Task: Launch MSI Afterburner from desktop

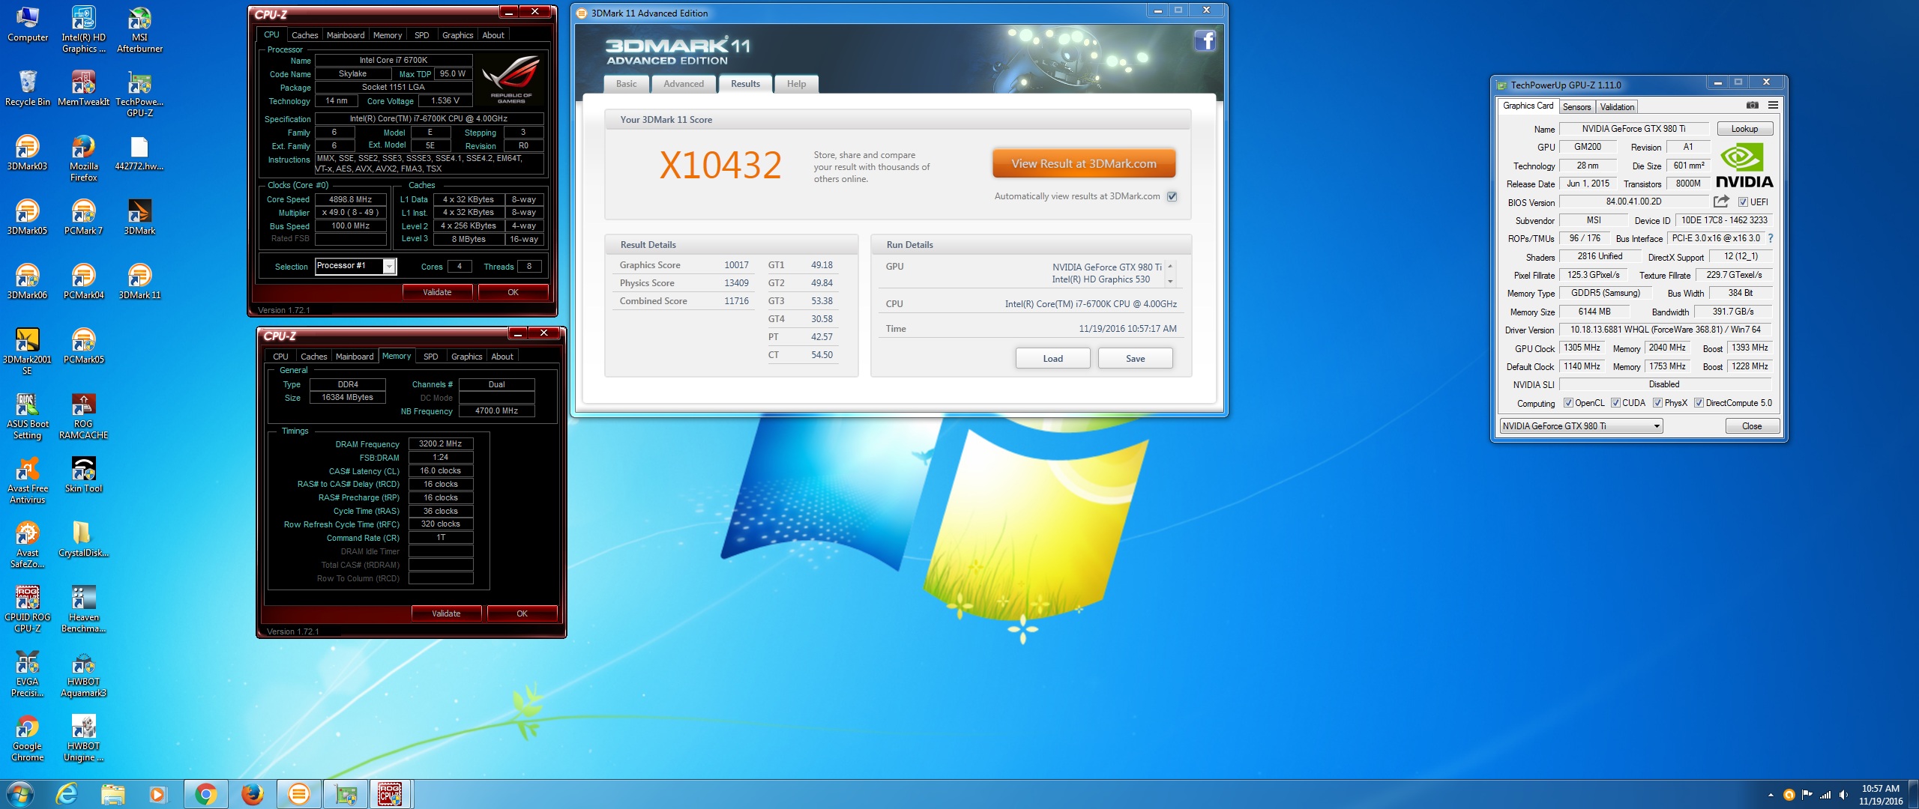Action: tap(139, 29)
